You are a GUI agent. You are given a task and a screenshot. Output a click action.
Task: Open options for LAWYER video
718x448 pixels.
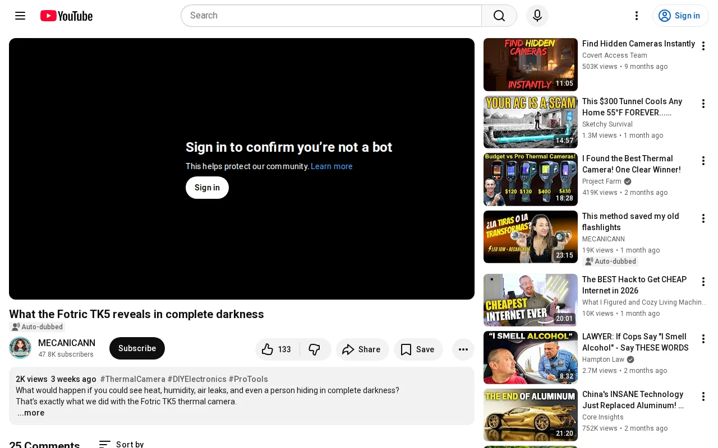tap(703, 339)
